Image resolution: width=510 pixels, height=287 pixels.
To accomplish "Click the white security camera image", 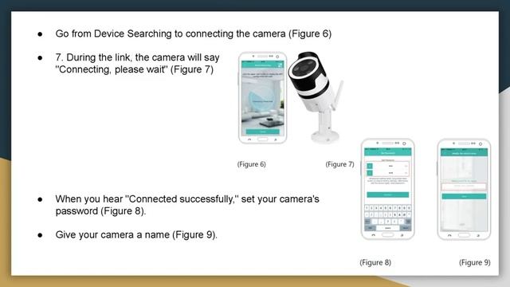I will click(x=315, y=96).
